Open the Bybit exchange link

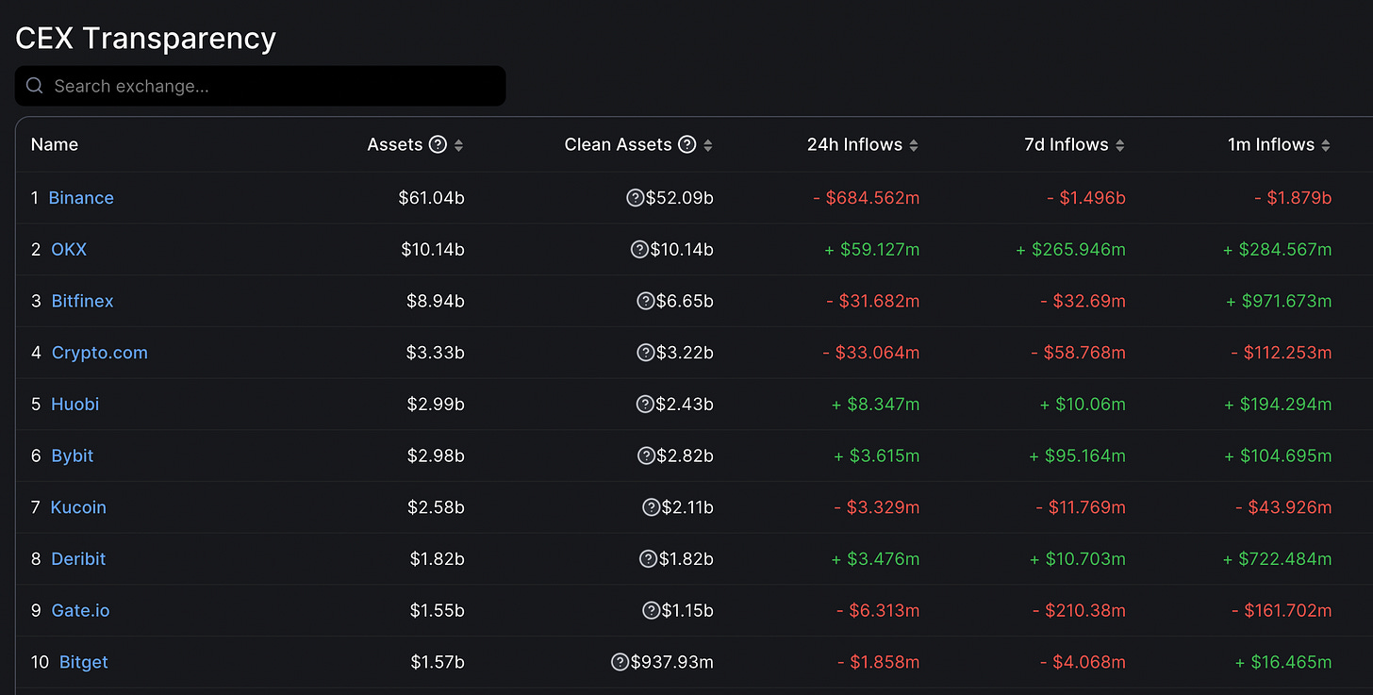73,455
